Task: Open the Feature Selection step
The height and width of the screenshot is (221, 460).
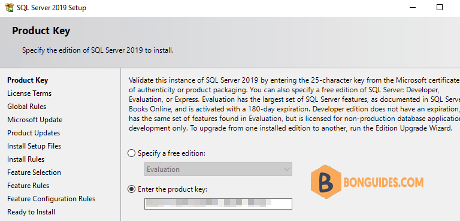Action: coord(34,172)
